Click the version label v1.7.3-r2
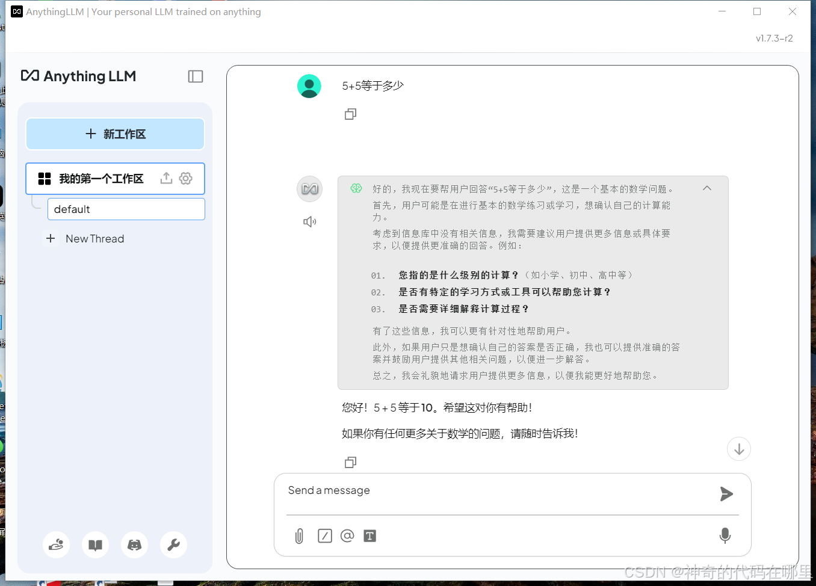 coord(774,38)
